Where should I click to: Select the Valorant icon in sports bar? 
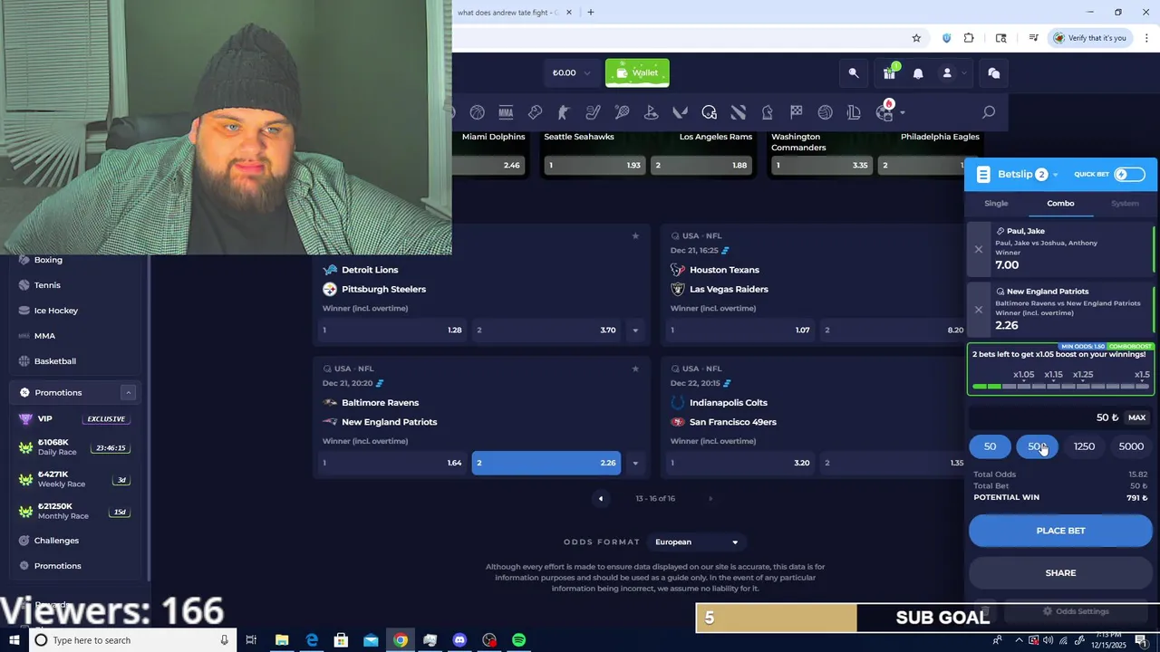click(680, 112)
